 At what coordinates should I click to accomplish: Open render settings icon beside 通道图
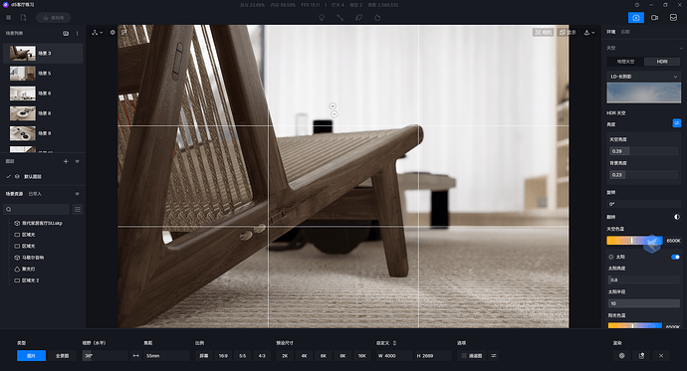click(x=494, y=356)
